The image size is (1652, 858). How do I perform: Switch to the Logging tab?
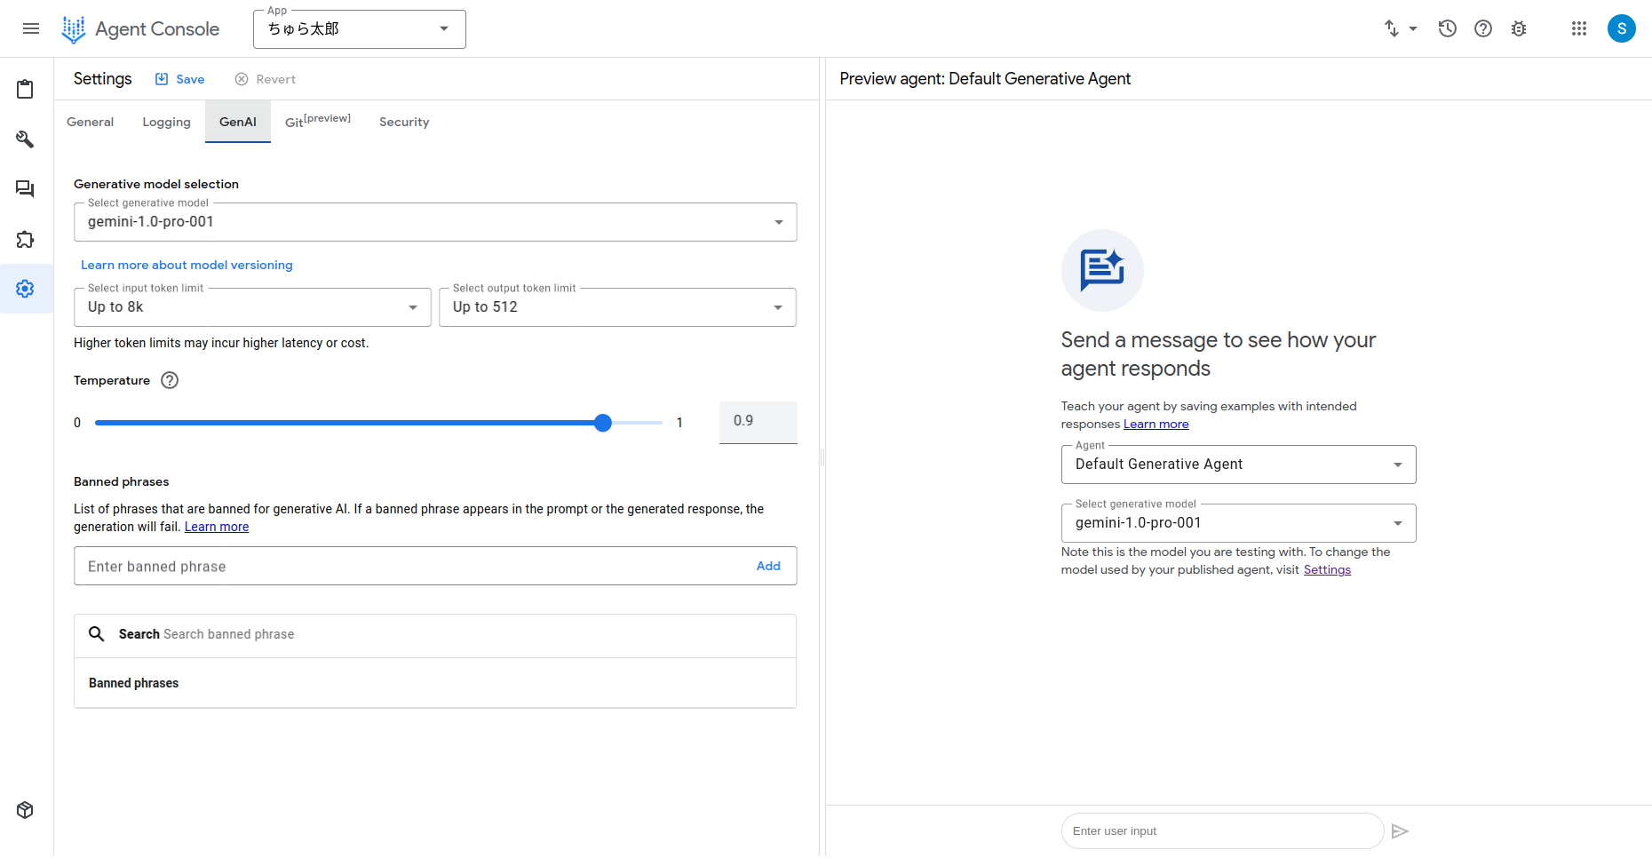pyautogui.click(x=167, y=122)
